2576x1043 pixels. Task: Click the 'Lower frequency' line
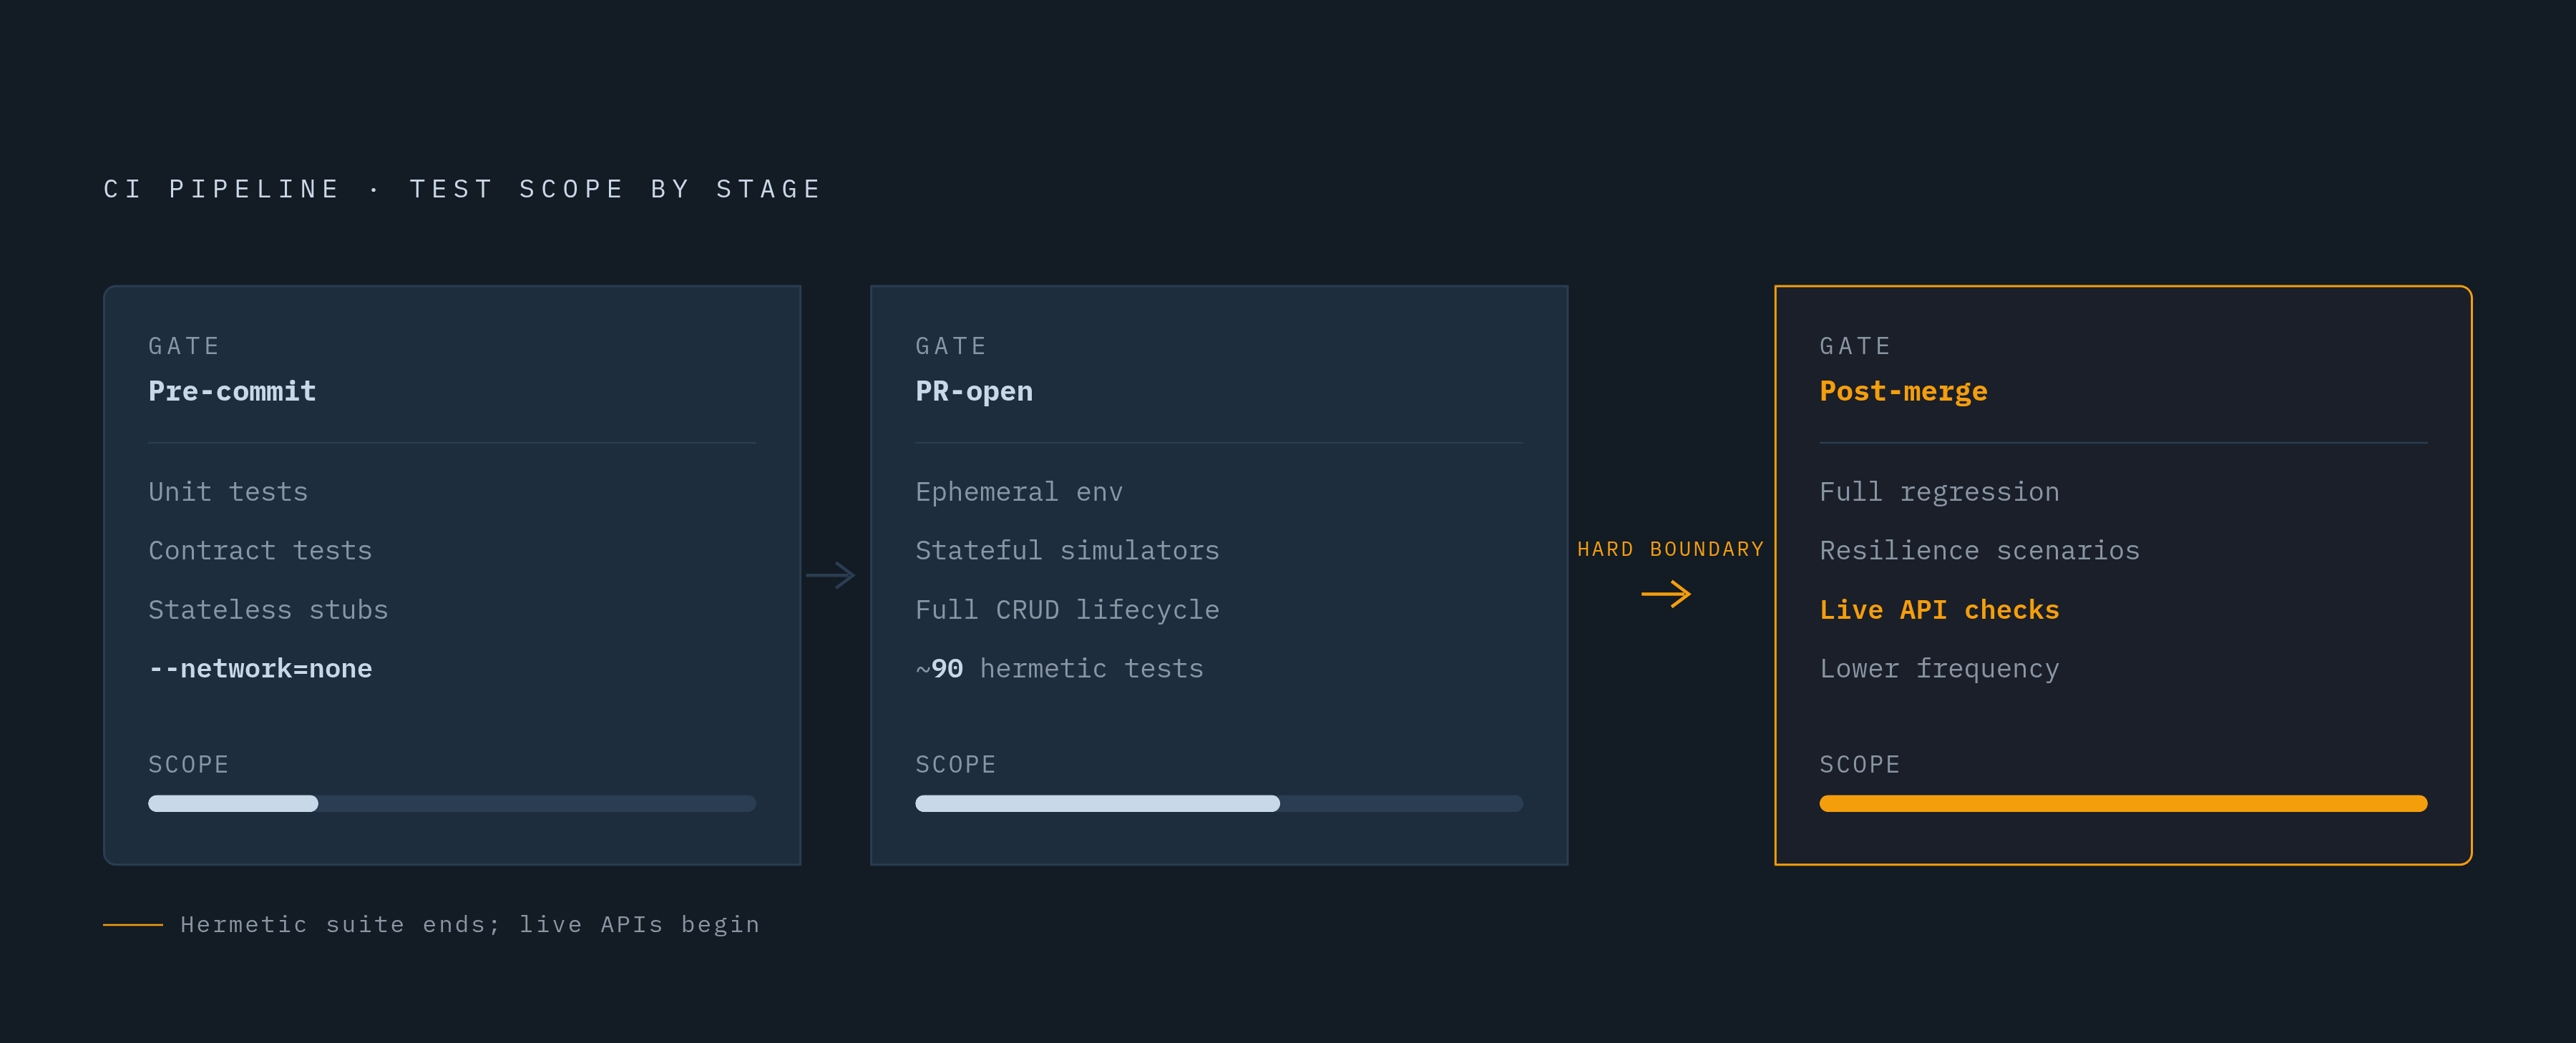[x=1939, y=669]
